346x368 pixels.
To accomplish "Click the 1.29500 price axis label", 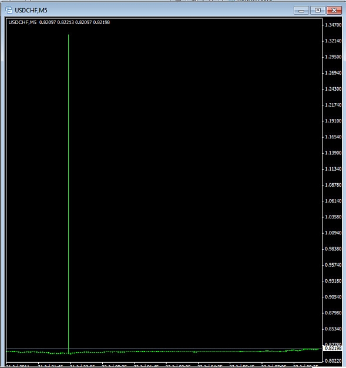I will (x=333, y=57).
